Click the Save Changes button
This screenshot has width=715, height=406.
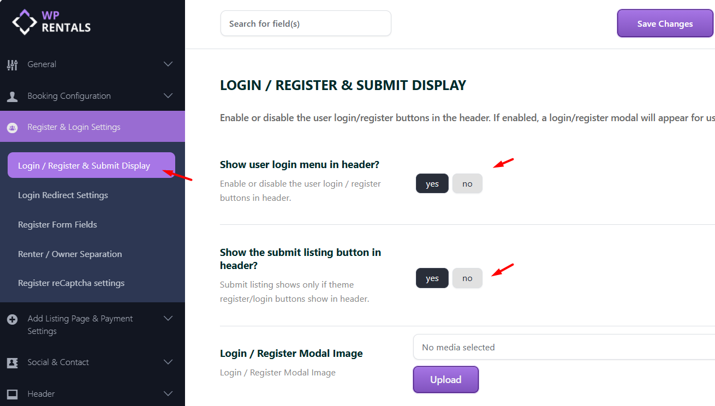point(665,23)
